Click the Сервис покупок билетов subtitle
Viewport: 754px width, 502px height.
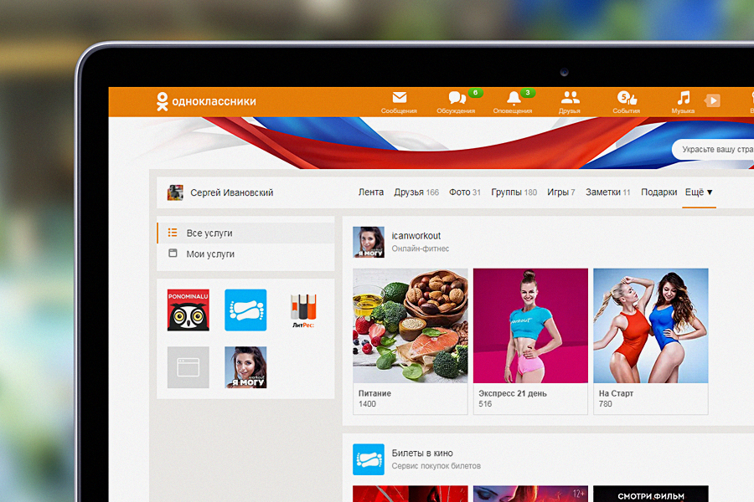tap(436, 465)
